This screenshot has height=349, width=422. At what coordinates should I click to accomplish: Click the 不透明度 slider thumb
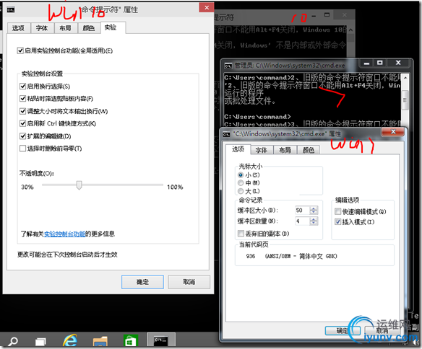[x=79, y=185]
